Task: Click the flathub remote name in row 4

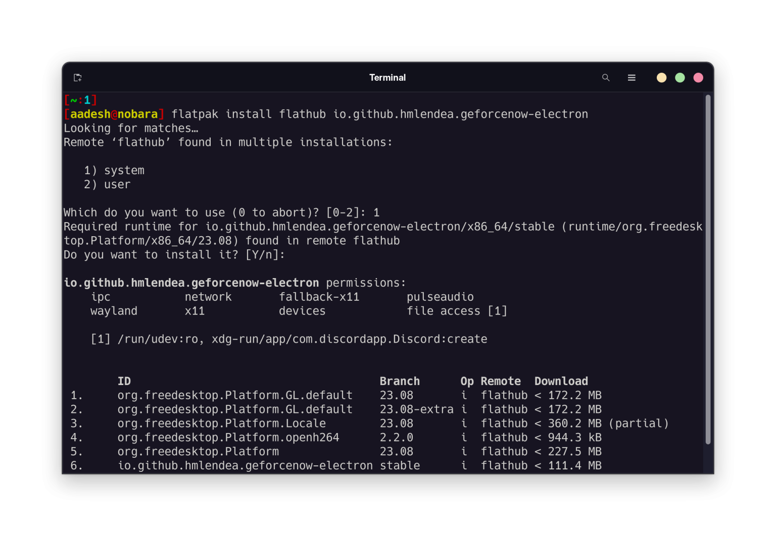Action: (504, 438)
